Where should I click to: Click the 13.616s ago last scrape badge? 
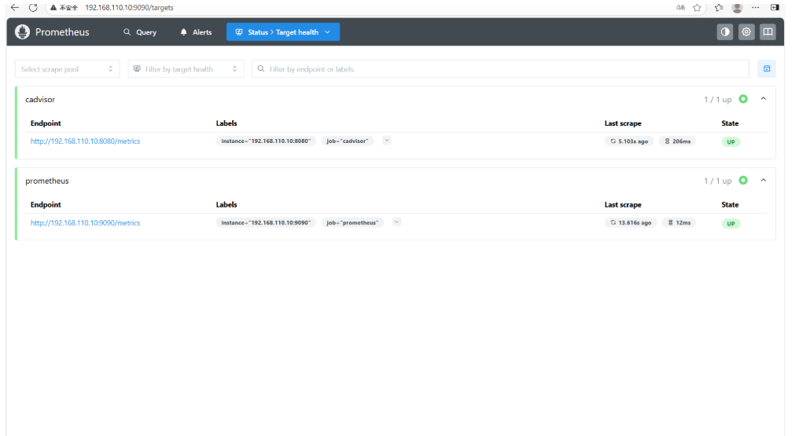click(x=631, y=222)
